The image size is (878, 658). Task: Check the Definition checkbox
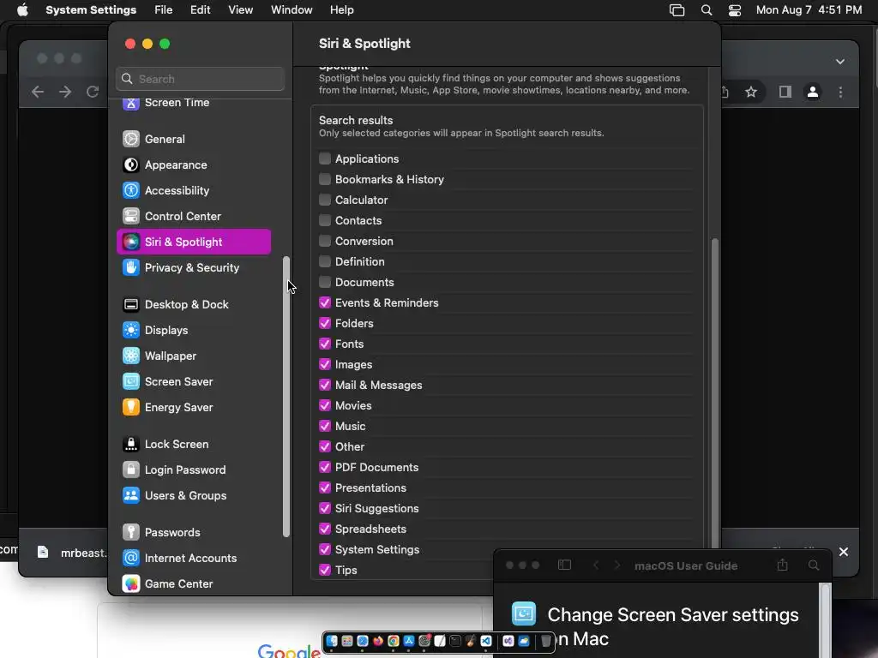325,261
